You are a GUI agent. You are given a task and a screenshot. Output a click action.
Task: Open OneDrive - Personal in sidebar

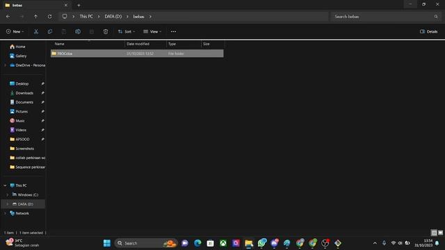click(x=27, y=65)
